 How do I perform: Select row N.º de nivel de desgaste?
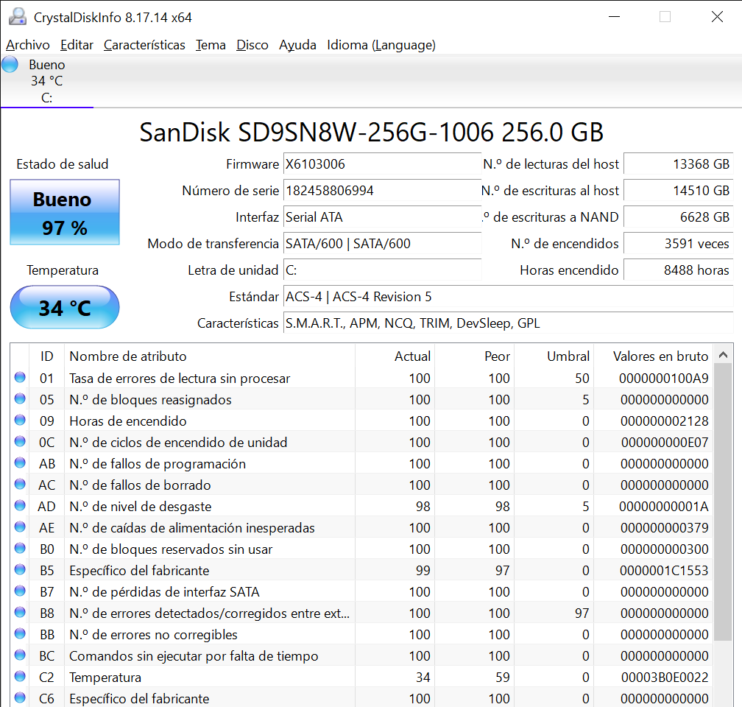(x=361, y=506)
